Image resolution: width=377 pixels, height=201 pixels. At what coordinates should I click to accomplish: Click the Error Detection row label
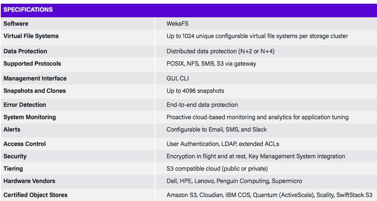pos(25,105)
